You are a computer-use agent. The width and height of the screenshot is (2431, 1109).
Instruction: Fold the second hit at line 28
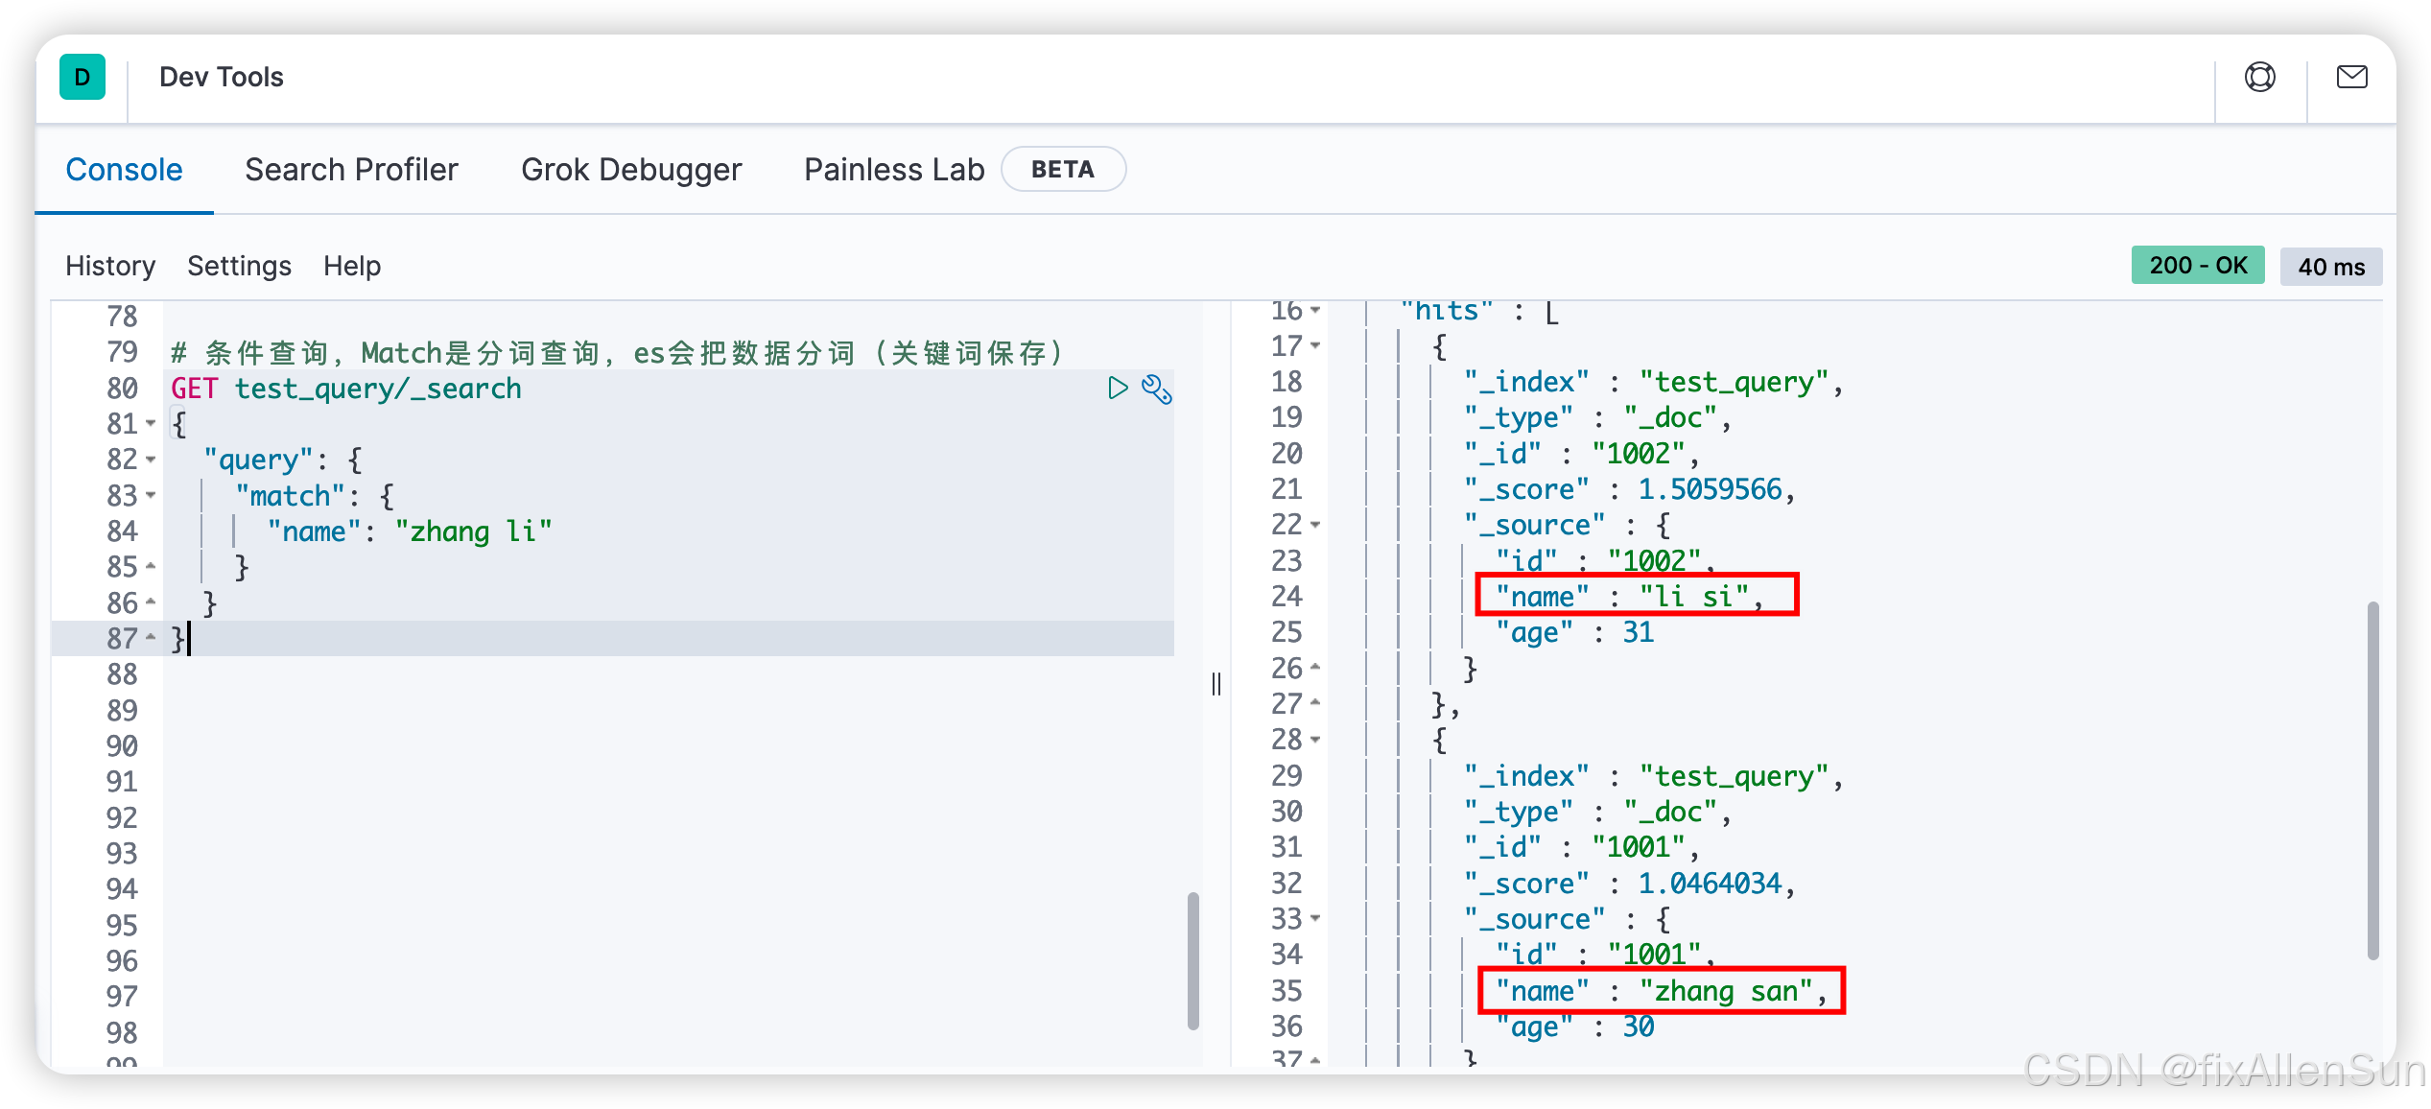tap(1315, 740)
